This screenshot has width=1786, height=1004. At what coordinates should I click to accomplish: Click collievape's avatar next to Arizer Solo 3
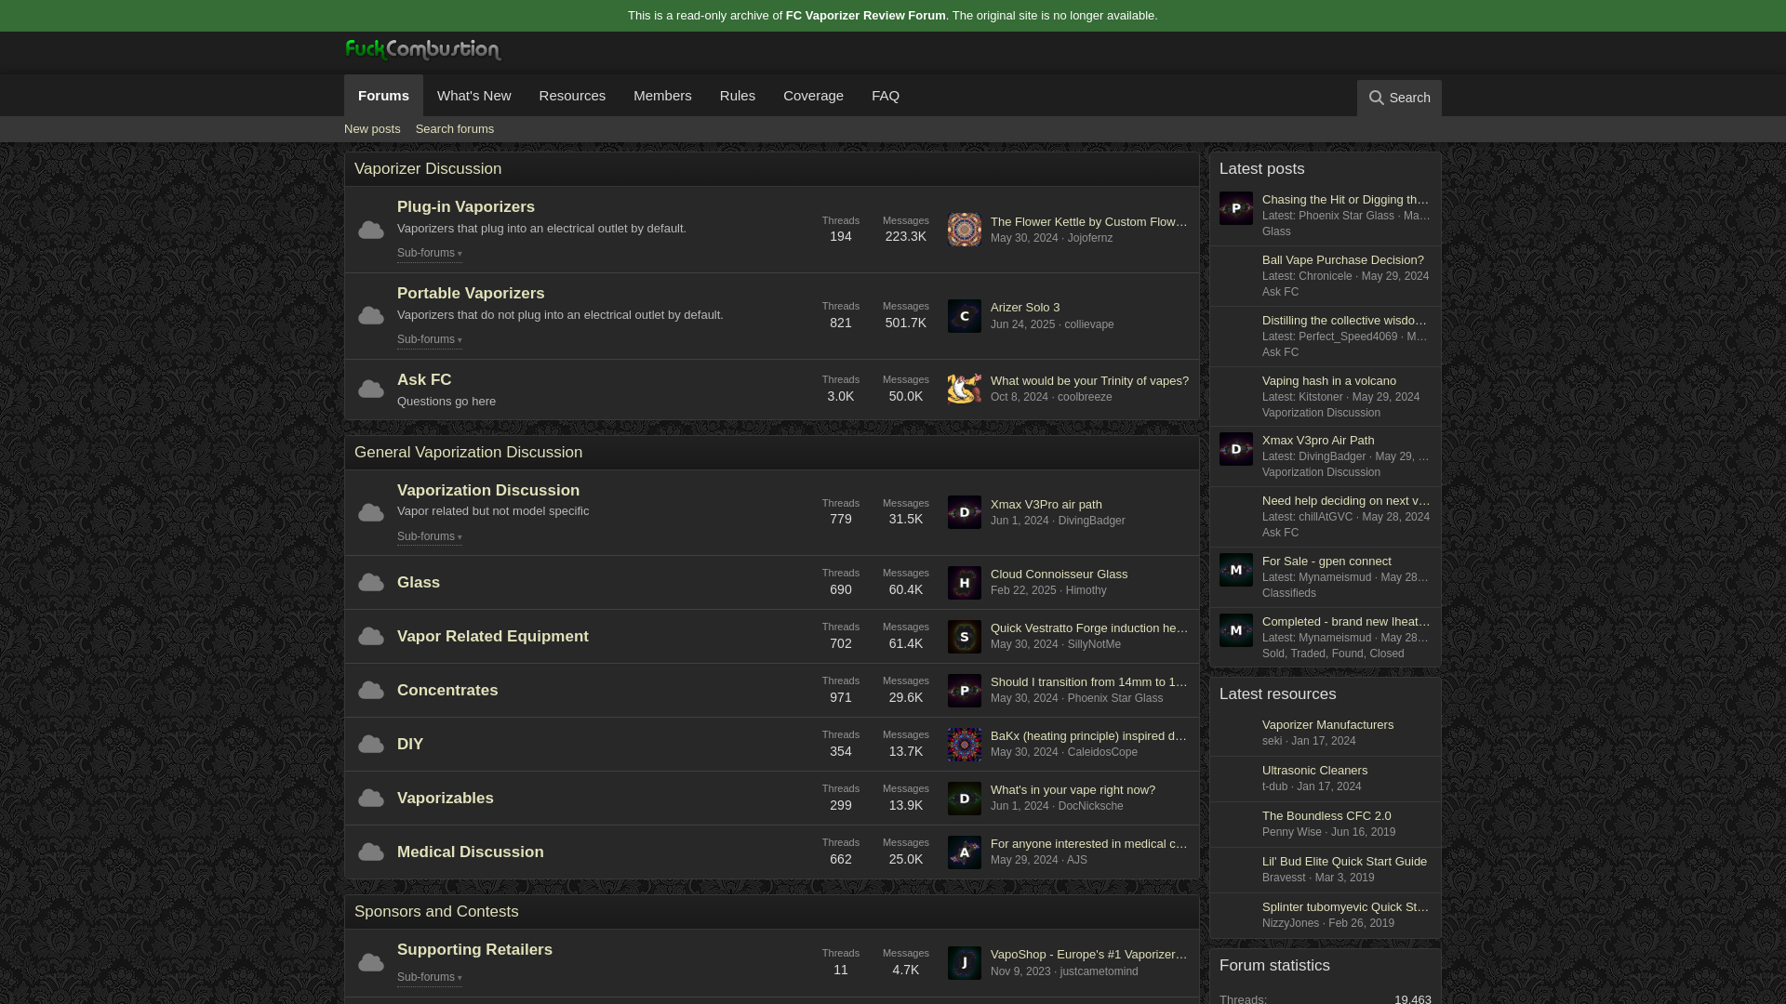coord(964,316)
